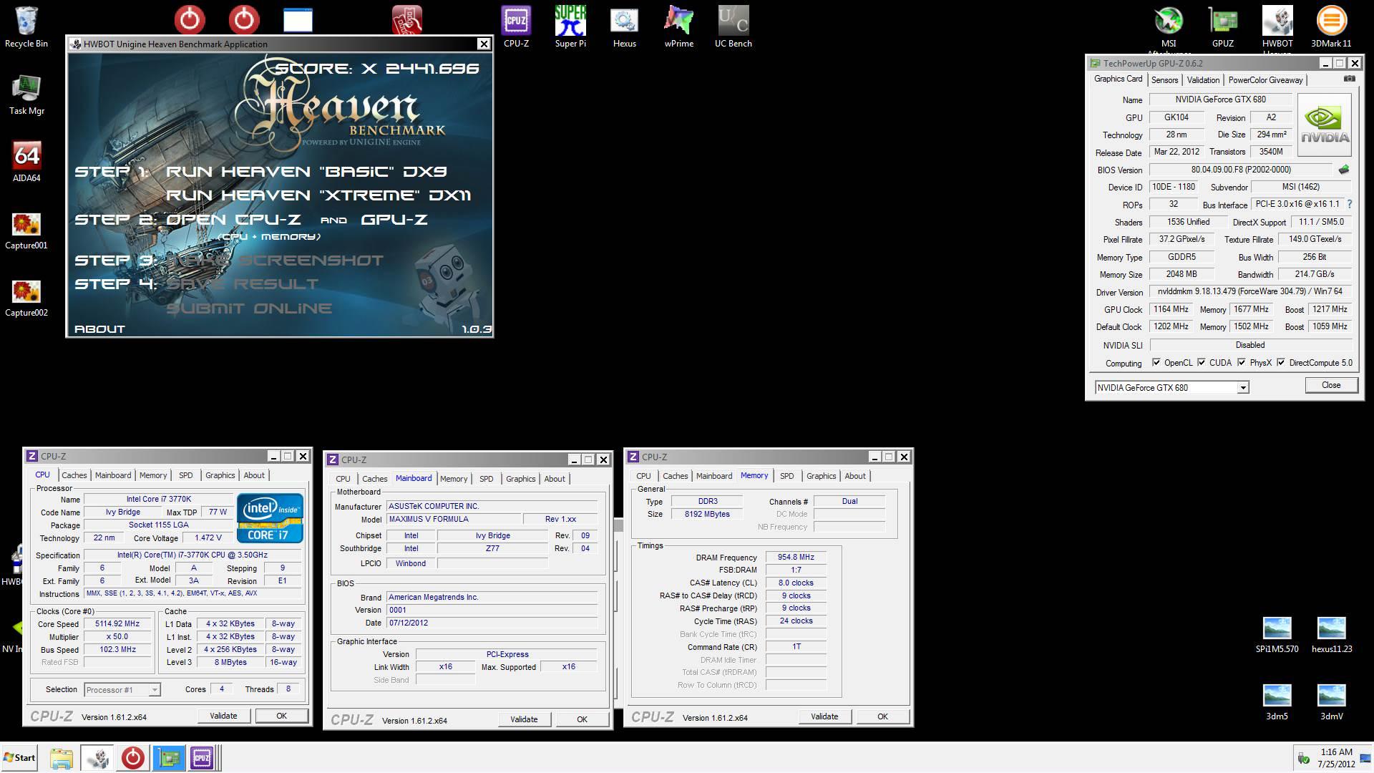Launch Super Pi from the desktop
The image size is (1374, 773).
point(570,26)
